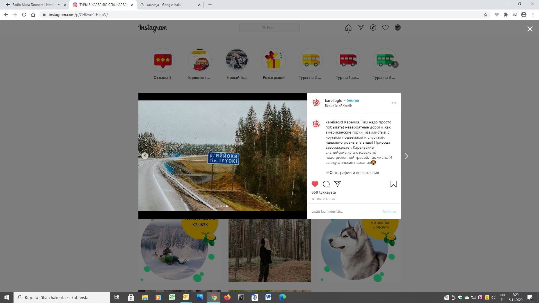Open the browser home page
This screenshot has height=303, width=539.
click(x=33, y=15)
